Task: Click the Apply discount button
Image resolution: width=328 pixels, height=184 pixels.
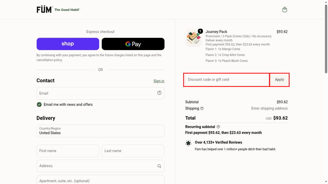Action: 279,80
